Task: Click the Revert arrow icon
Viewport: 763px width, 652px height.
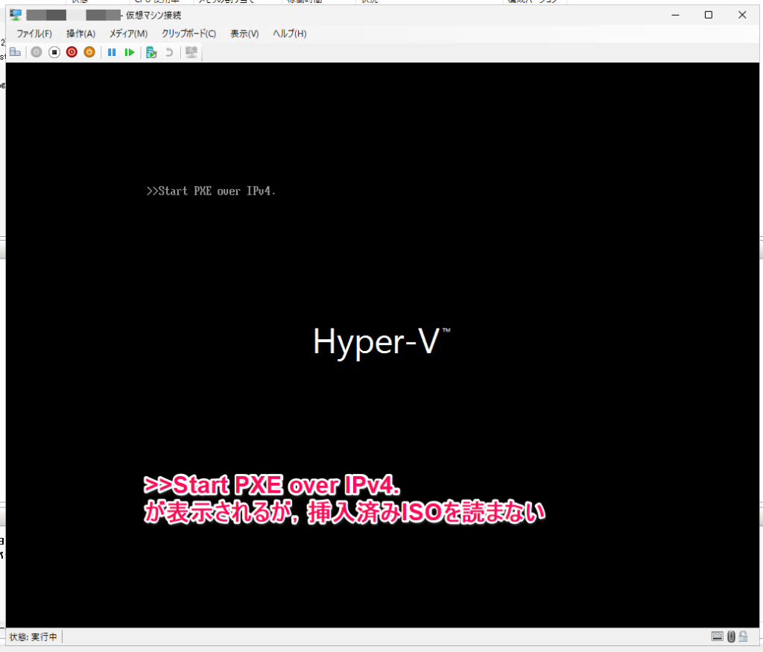Action: click(169, 52)
